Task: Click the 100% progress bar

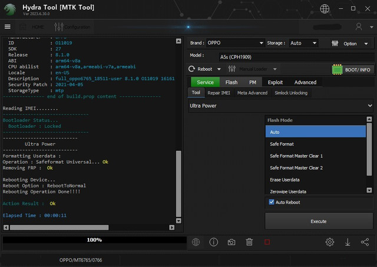Action: (94, 240)
